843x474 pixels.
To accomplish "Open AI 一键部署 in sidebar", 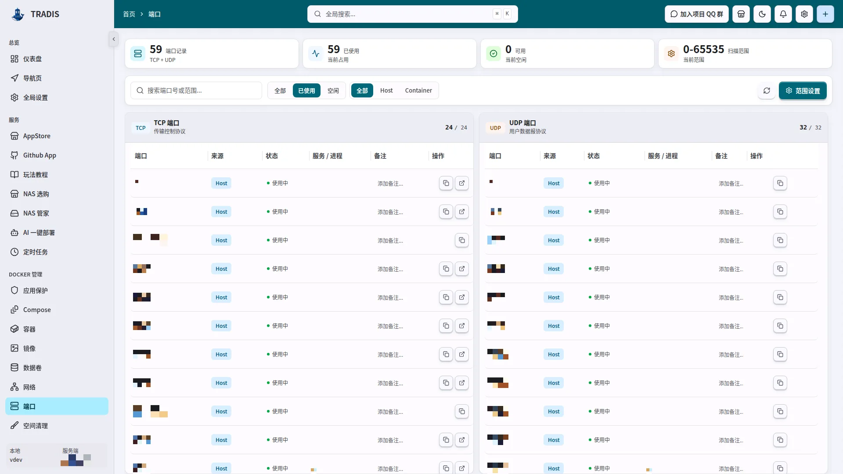I will click(57, 233).
